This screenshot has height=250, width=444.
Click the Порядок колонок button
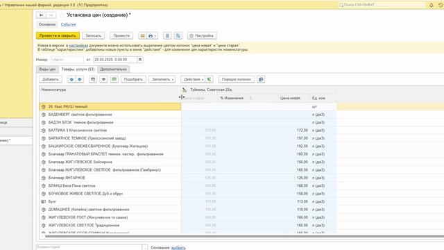pos(237,79)
